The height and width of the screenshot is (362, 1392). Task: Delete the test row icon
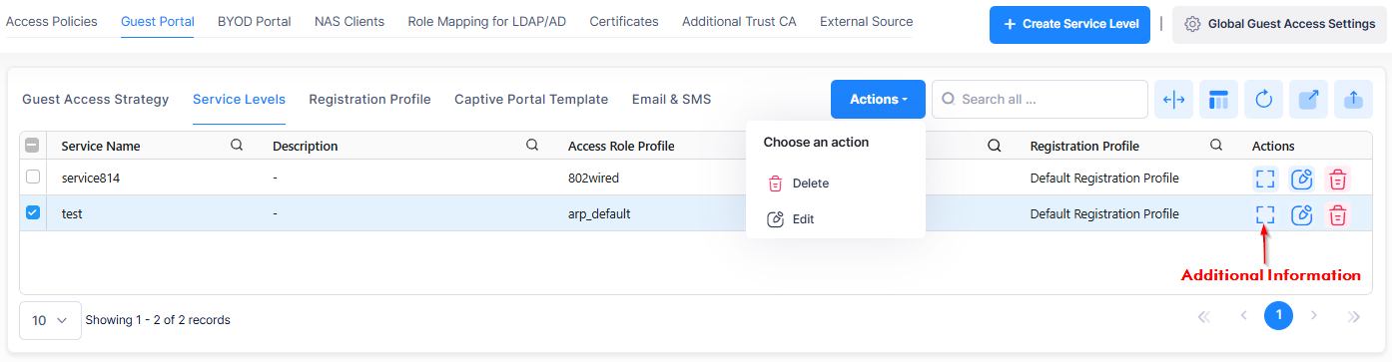pyautogui.click(x=1338, y=214)
